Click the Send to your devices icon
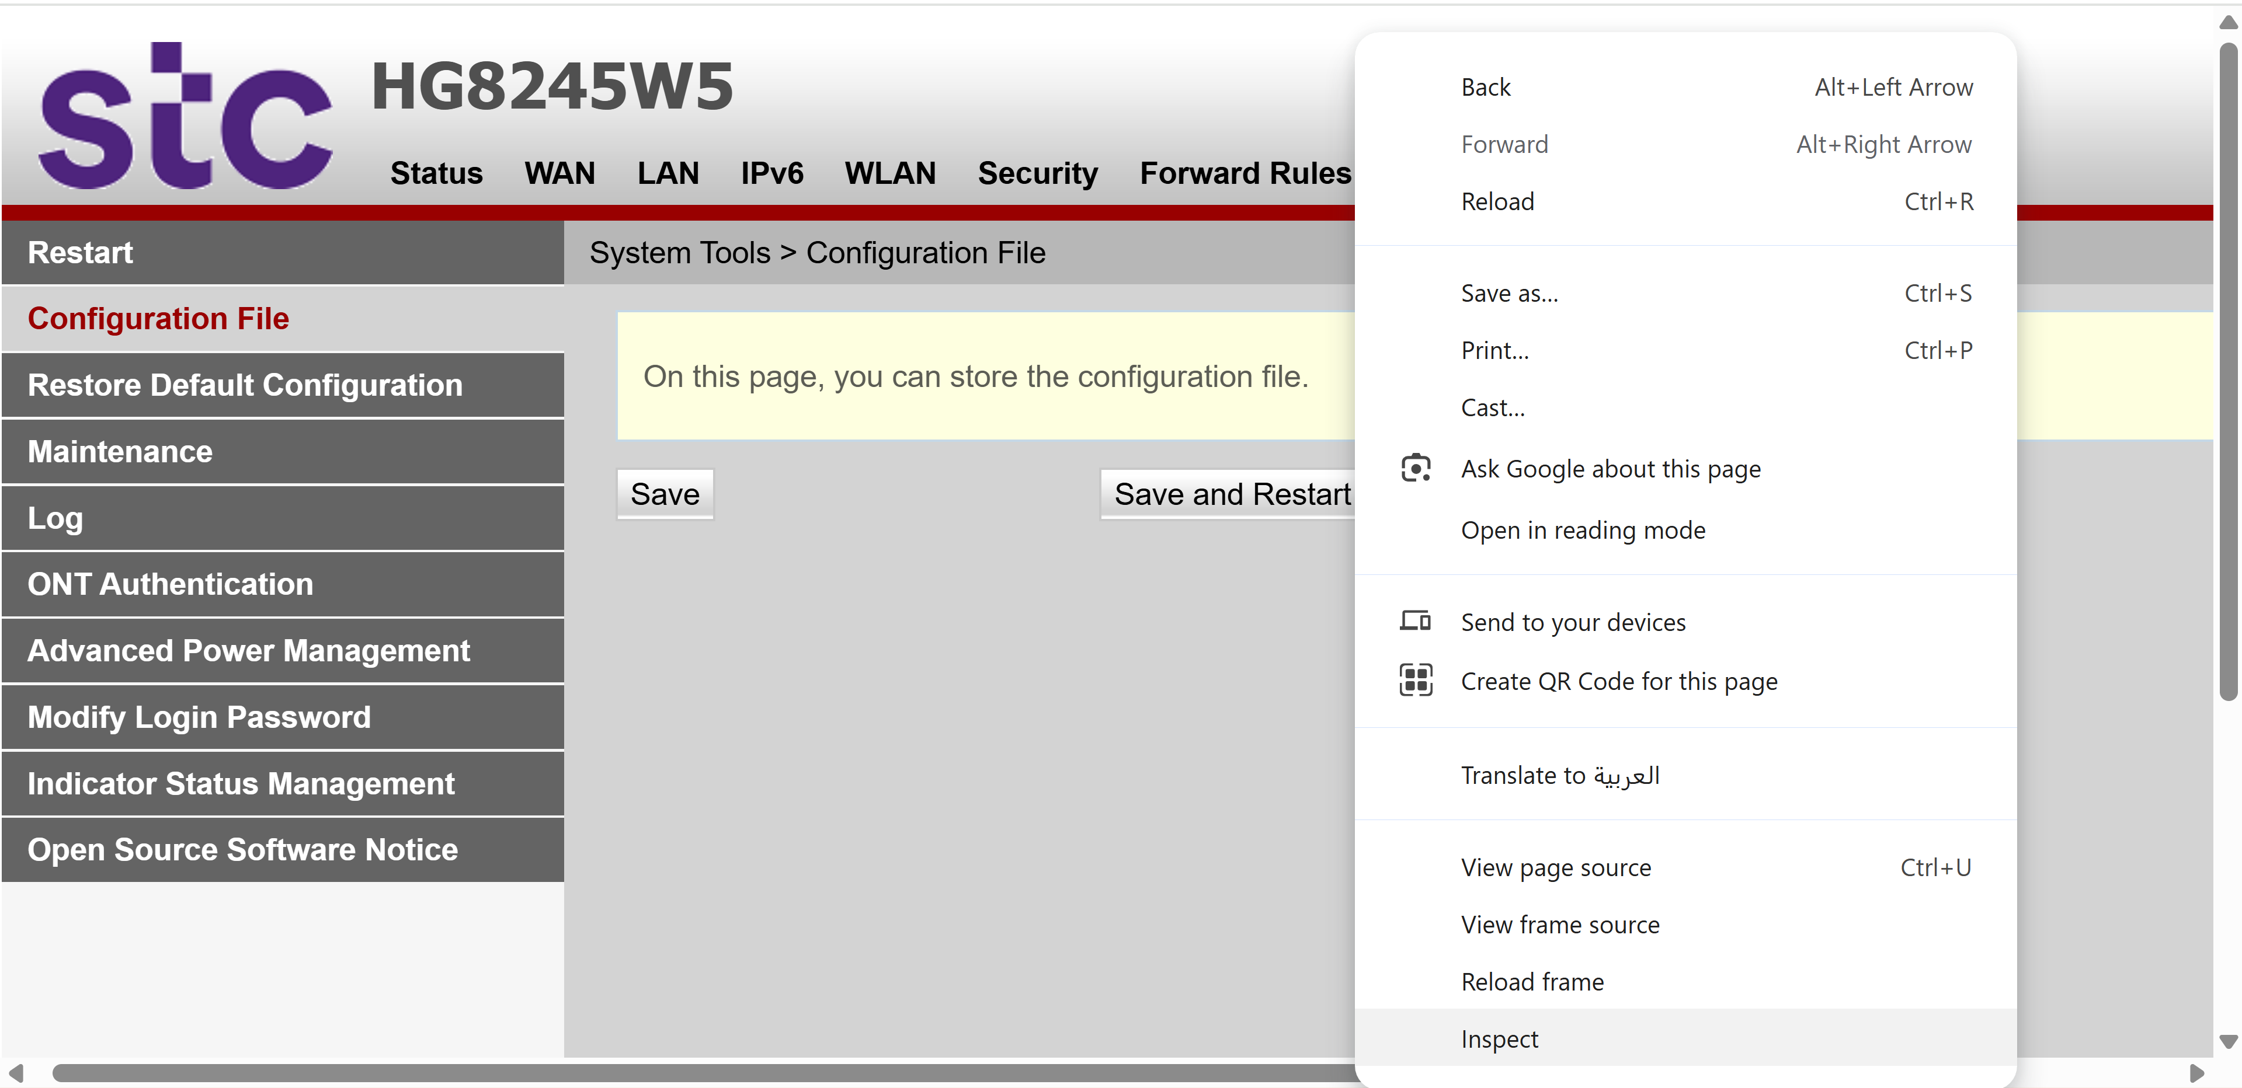2242x1088 pixels. click(1415, 621)
